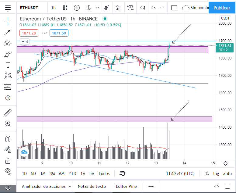Open the Editor Pine tab
This screenshot has height=193, width=236.
pos(126,187)
